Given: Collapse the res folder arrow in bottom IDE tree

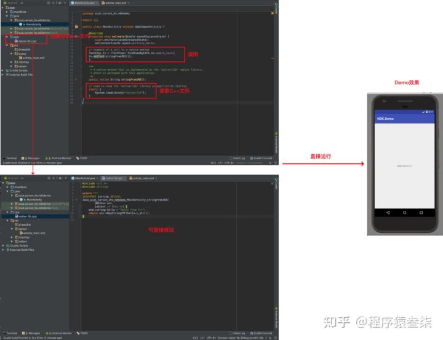Looking at the screenshot, I should tap(7, 221).
